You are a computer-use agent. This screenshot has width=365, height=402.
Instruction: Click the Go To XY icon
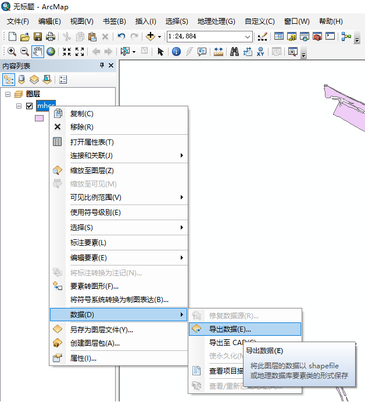[260, 52]
